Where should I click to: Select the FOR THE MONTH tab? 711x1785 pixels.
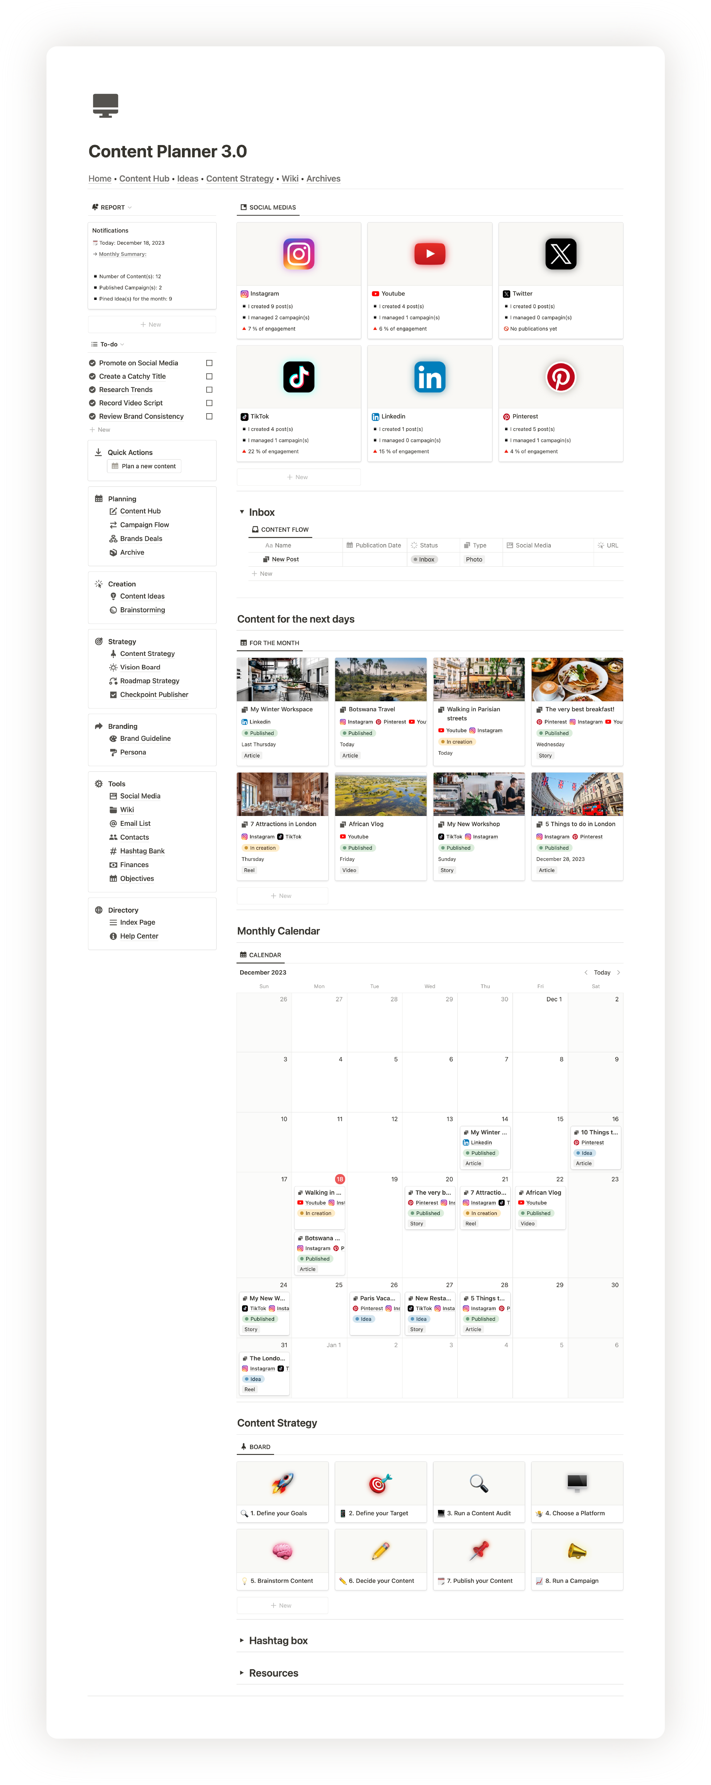pyautogui.click(x=269, y=643)
